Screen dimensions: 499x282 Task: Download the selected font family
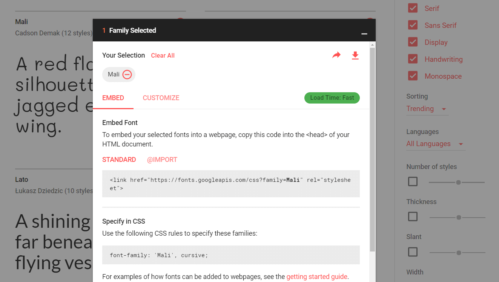tap(355, 55)
